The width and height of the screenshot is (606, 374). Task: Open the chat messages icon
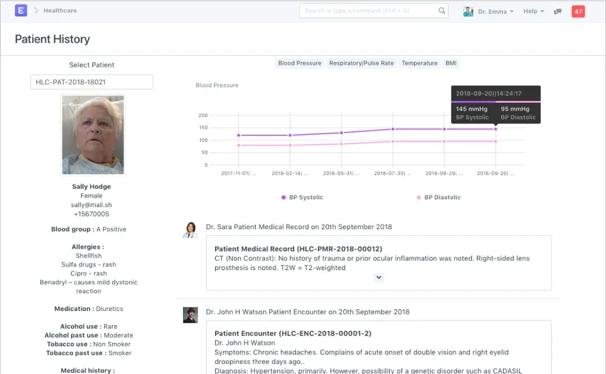point(557,11)
